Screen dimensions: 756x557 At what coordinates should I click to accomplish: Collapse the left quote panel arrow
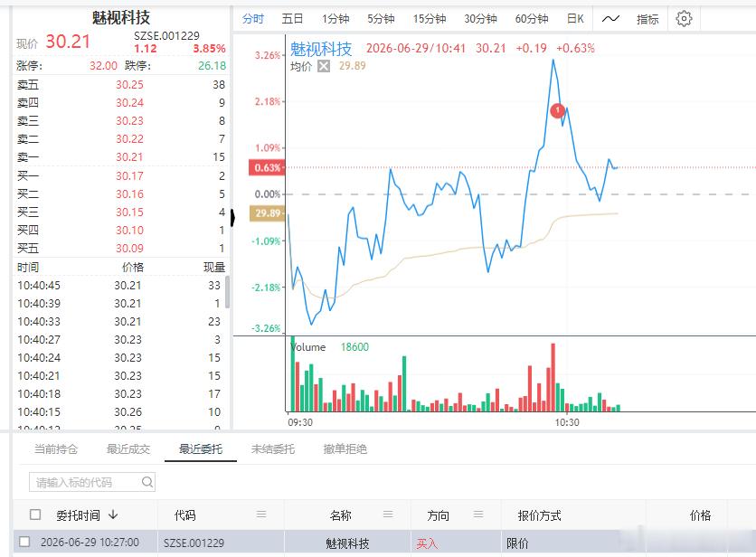point(232,218)
